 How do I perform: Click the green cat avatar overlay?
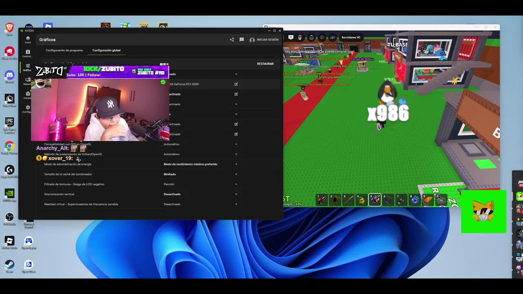(484, 212)
